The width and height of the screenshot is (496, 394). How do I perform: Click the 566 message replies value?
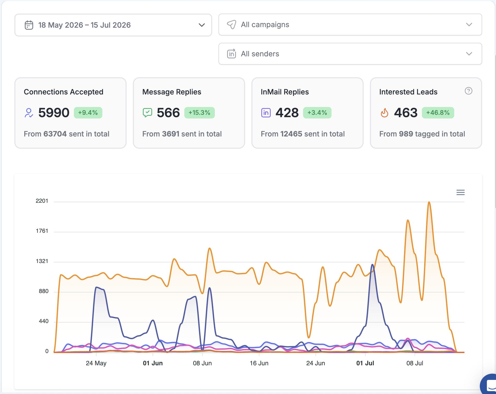[x=168, y=113]
